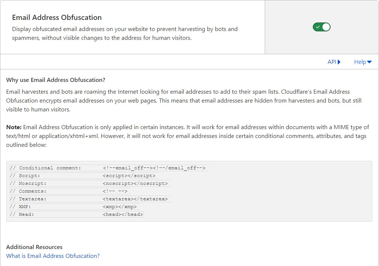Screen dimensions: 379x266
Task: Click the 'Email harvesters and bots' paragraph
Action: [184, 101]
